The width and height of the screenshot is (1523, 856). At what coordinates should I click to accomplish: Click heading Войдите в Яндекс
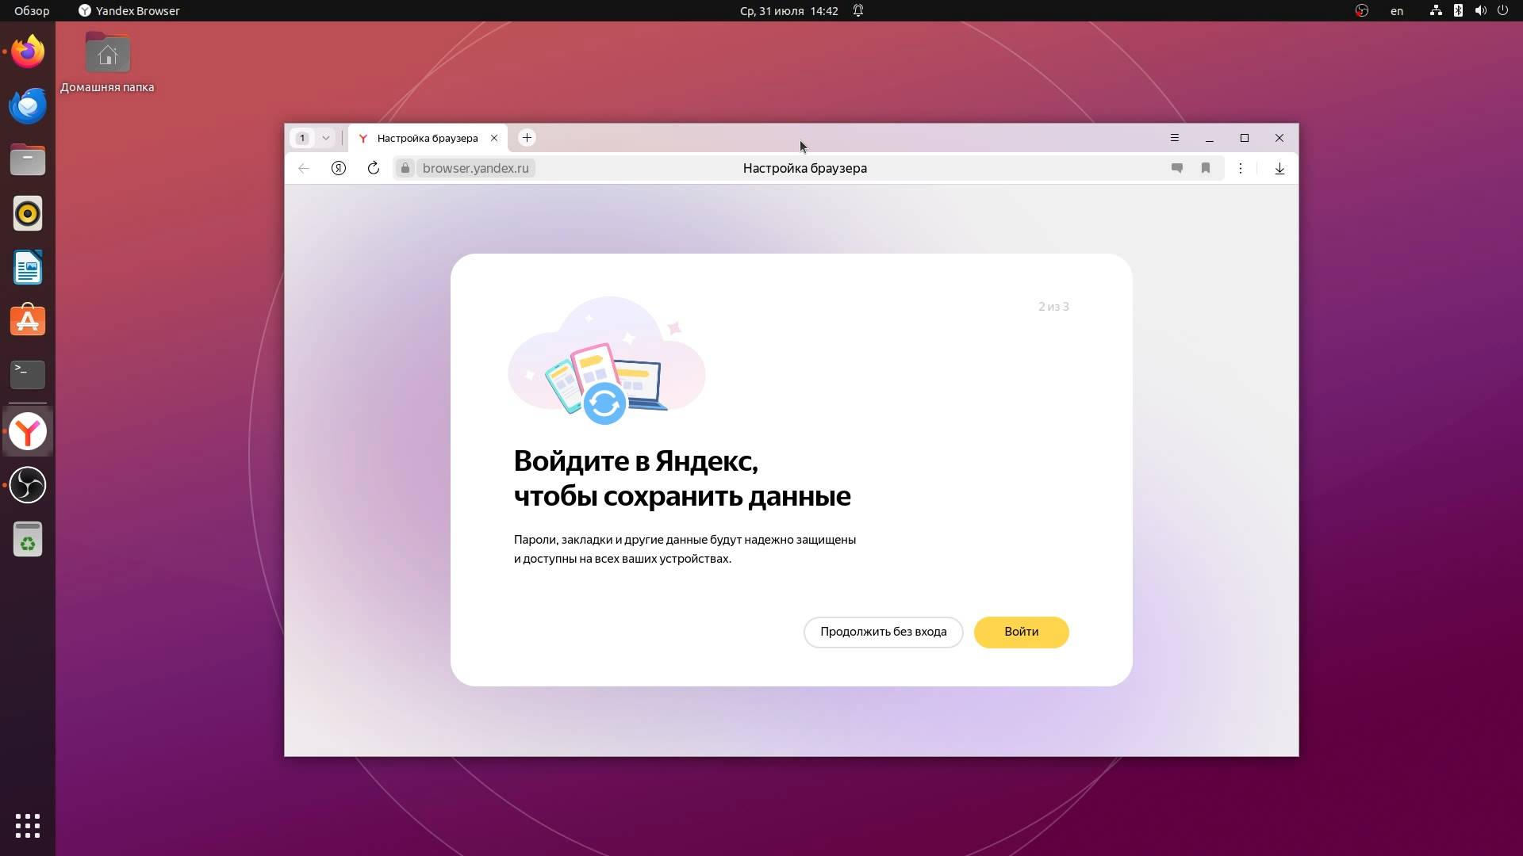pos(635,460)
